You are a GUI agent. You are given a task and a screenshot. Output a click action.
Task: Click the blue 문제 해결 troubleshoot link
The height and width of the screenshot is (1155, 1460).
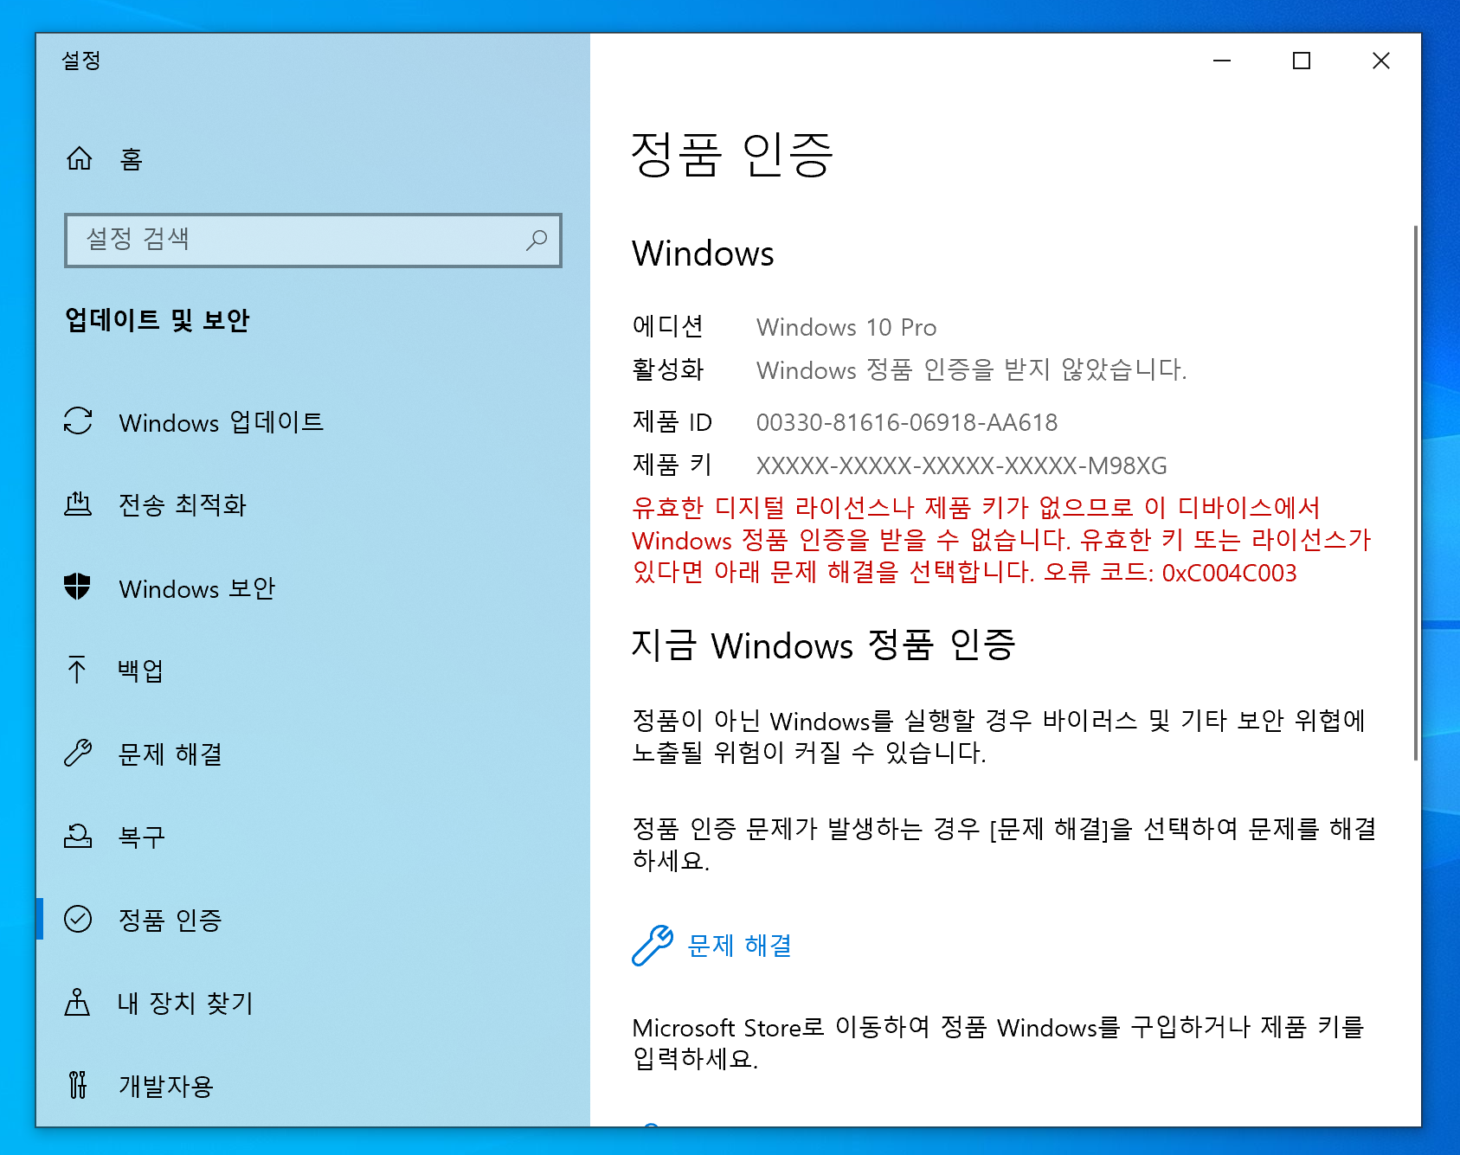740,945
